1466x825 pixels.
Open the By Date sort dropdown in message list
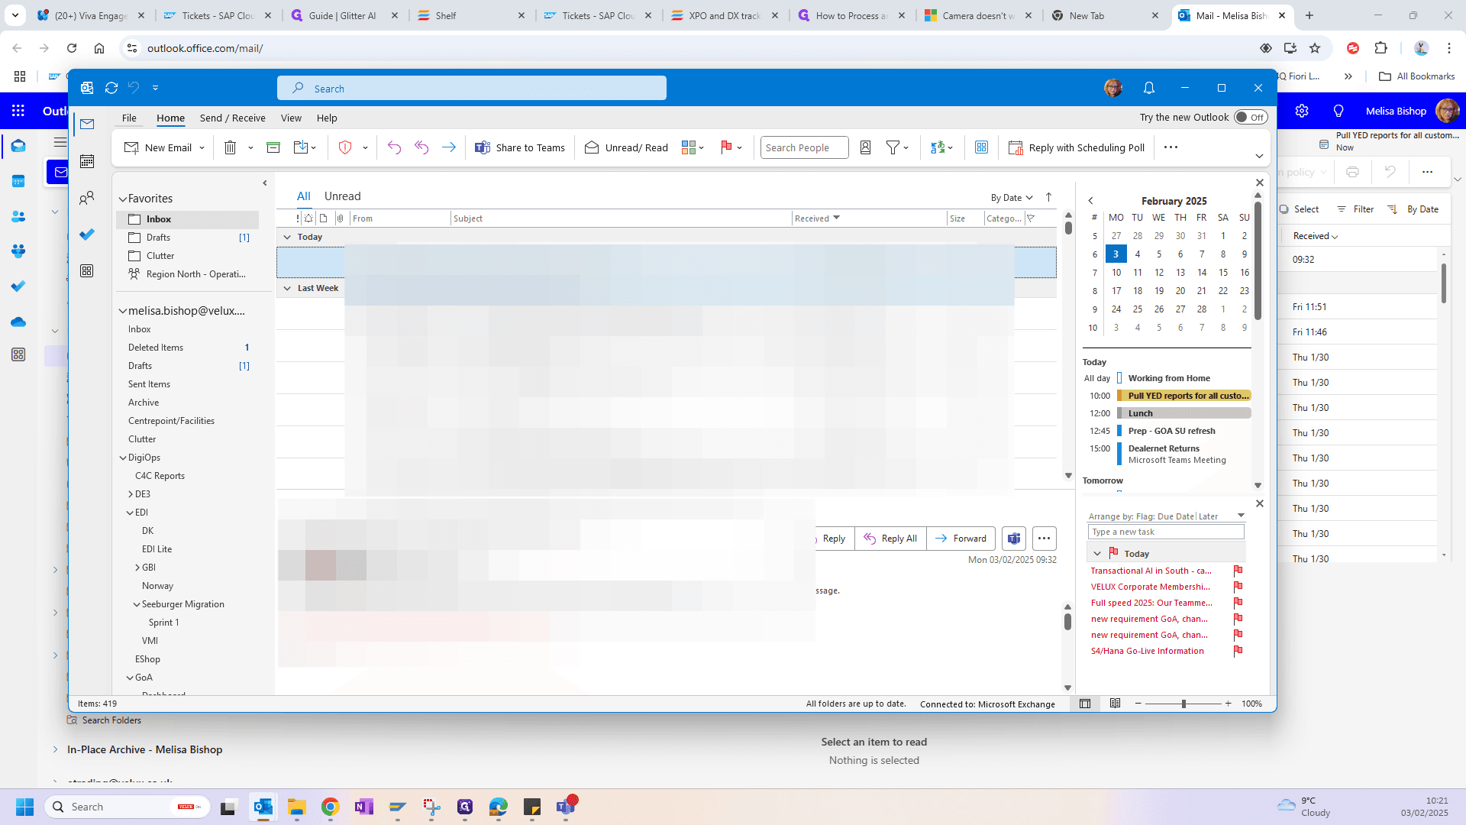[x=1012, y=197]
